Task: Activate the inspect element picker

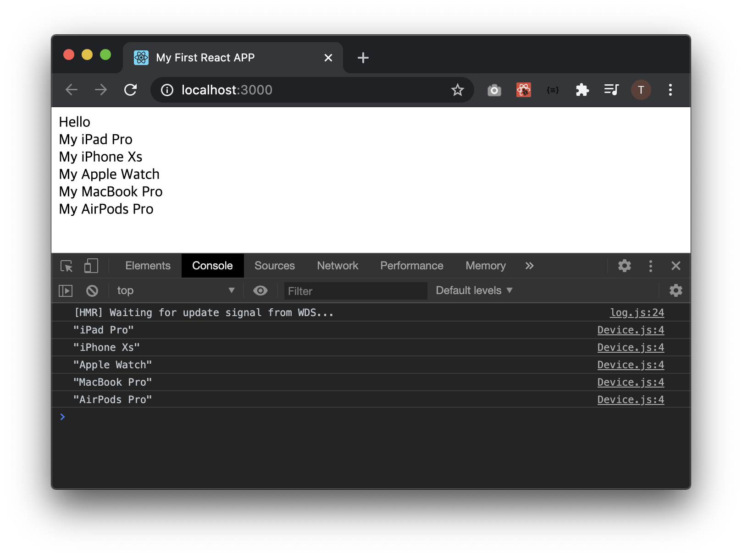Action: coord(67,266)
